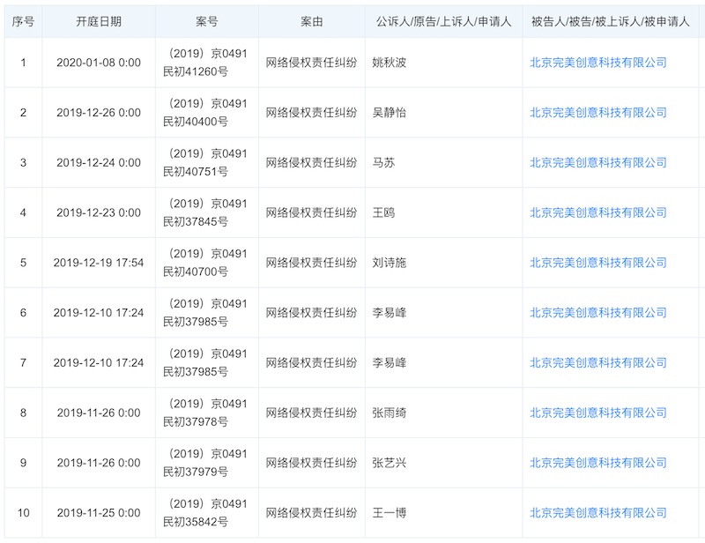Open 北京完美创意科技有限公司 link in row 1
Viewport: 705px width, 543px height.
point(597,63)
